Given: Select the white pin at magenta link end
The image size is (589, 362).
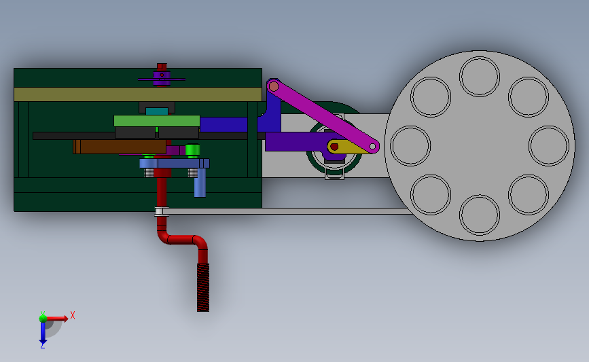Looking at the screenshot, I should pos(373,147).
